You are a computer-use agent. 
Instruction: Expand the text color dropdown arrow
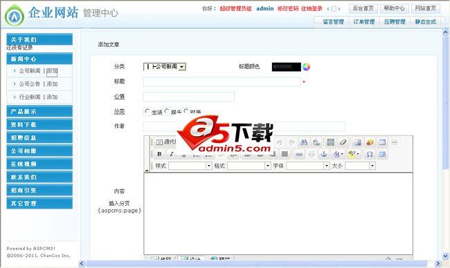(x=342, y=154)
